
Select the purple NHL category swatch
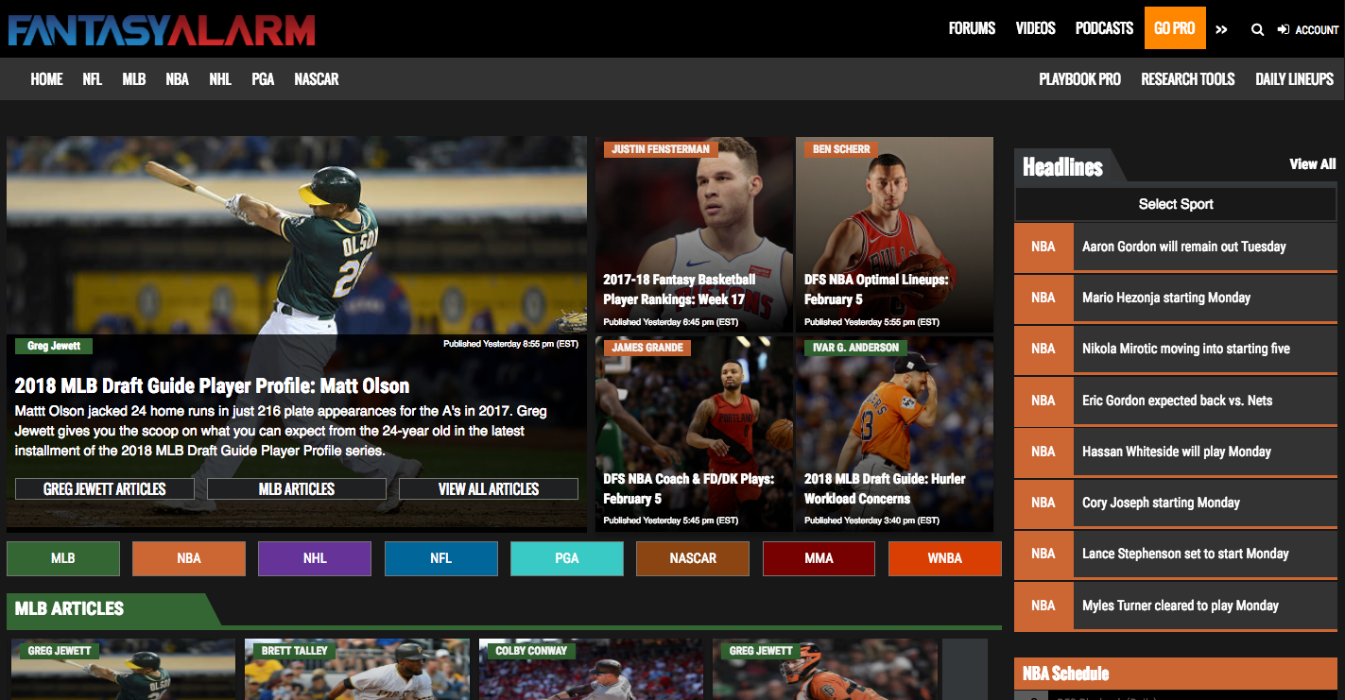click(315, 558)
